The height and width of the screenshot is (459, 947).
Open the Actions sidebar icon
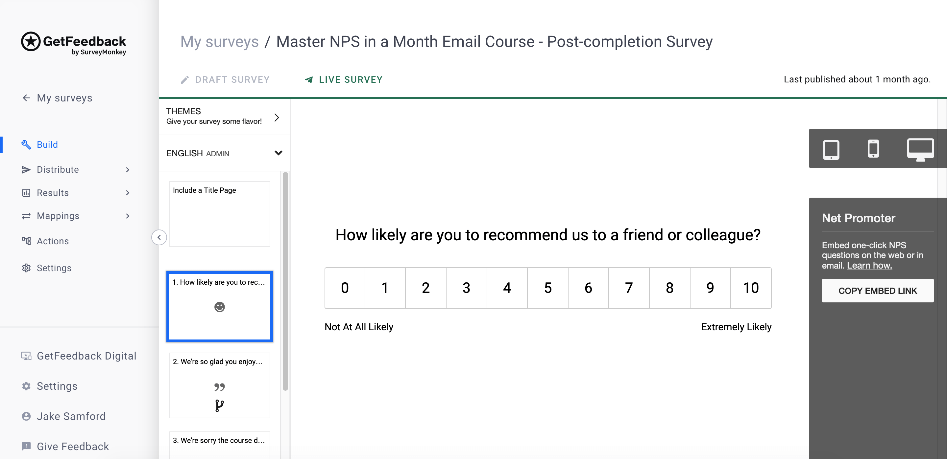pyautogui.click(x=26, y=241)
